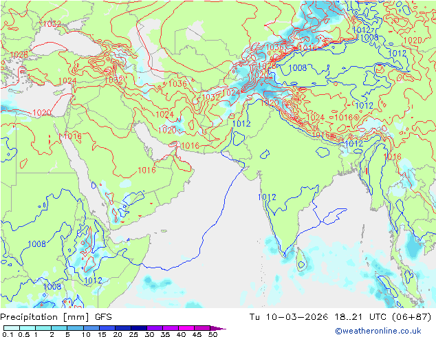Image resolution: width=436 pixels, height=337 pixels.
Task: Click the legend value '10'
Action: tap(86, 334)
